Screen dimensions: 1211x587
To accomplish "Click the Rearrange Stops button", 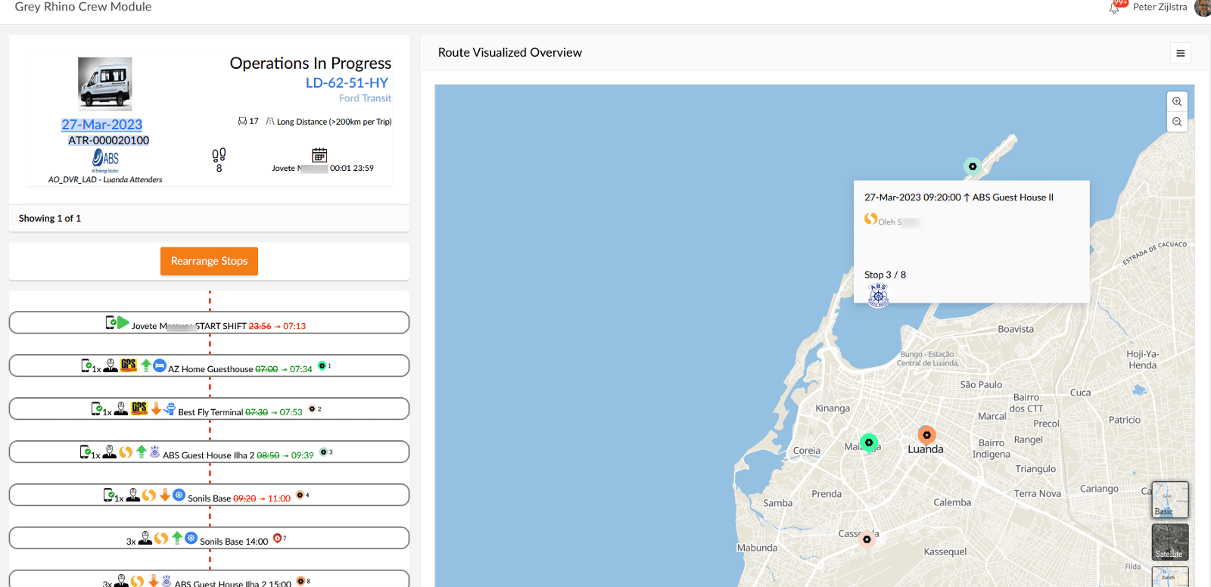I will coord(209,261).
